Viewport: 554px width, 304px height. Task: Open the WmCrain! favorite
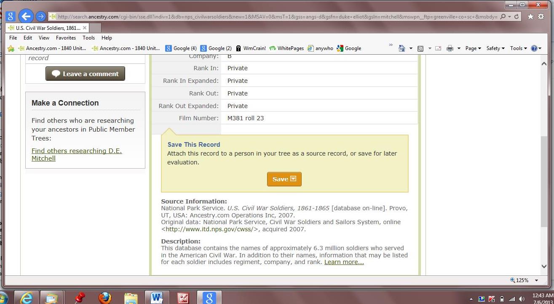251,48
